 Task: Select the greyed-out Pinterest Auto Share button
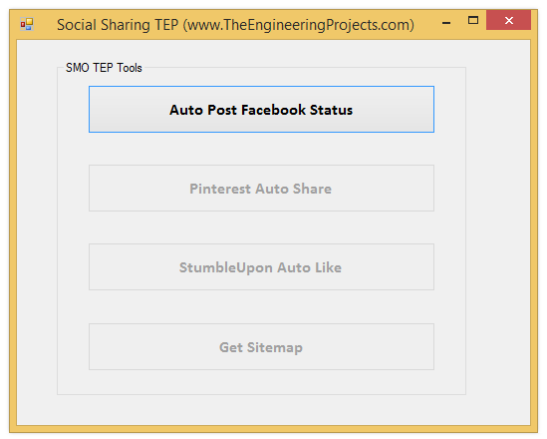[x=261, y=189]
